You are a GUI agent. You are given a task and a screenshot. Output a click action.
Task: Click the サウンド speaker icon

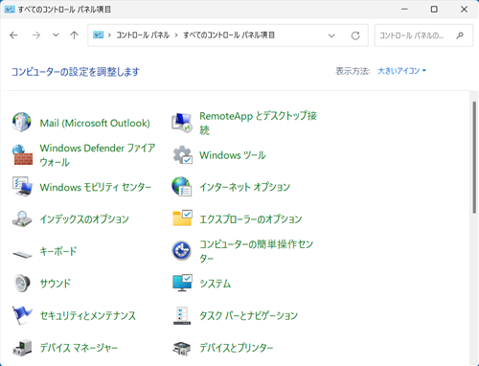(22, 283)
